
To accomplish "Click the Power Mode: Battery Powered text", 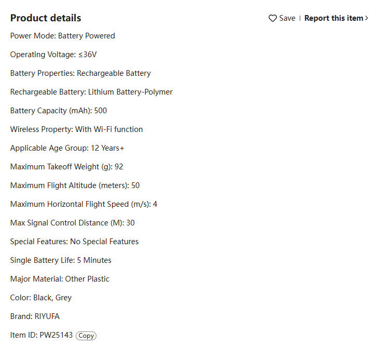I will 63,36.
